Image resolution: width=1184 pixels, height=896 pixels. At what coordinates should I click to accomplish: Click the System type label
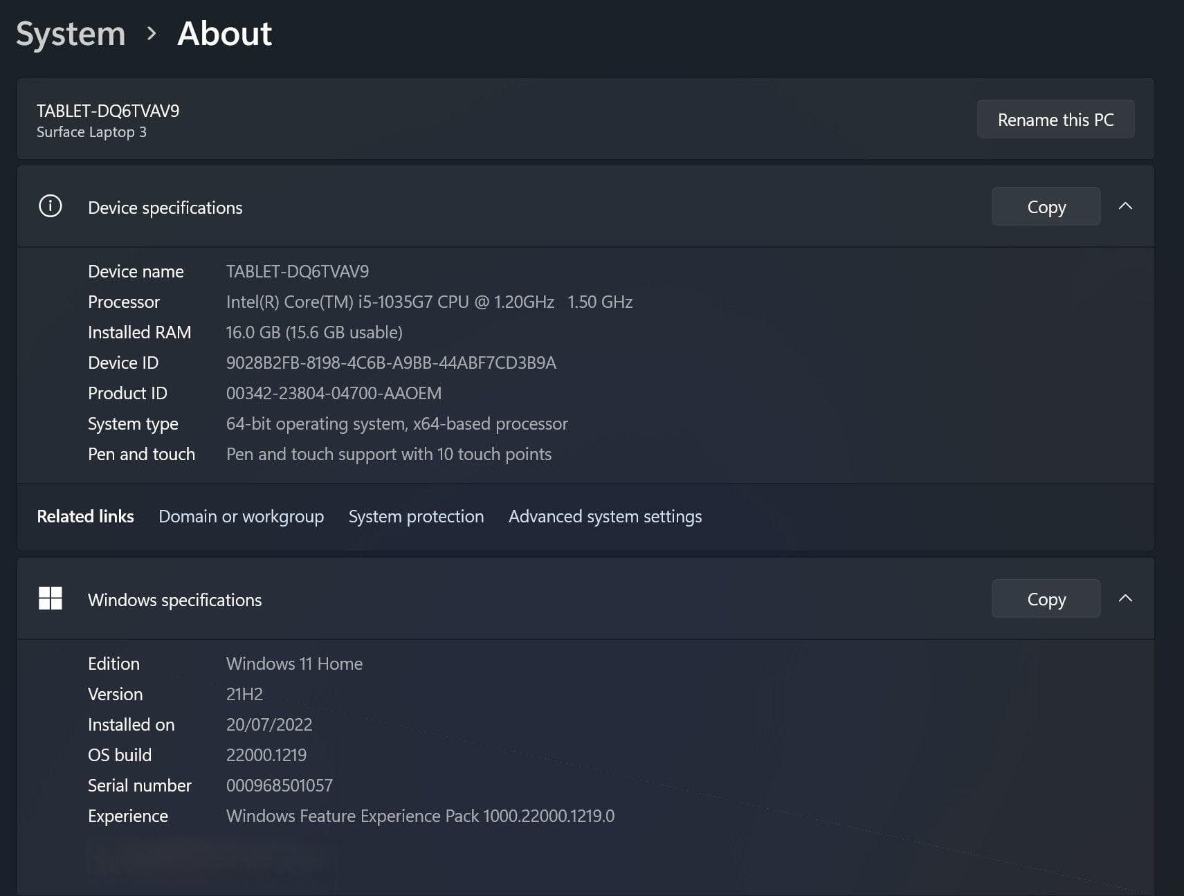click(133, 423)
